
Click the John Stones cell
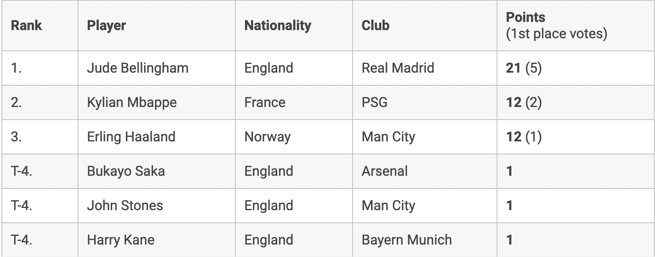125,205
